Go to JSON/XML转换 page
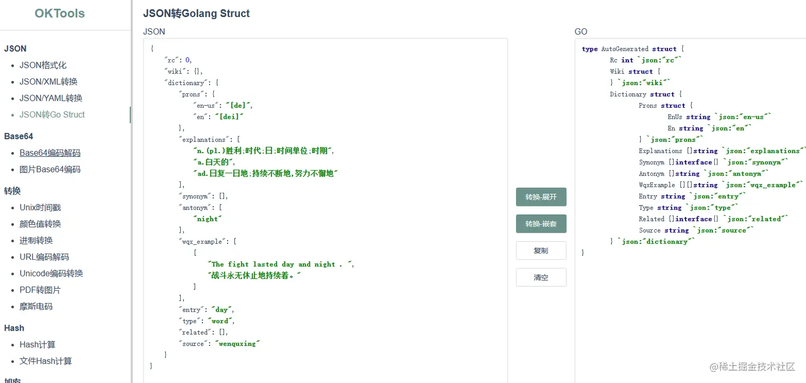806x383 pixels. coord(49,82)
